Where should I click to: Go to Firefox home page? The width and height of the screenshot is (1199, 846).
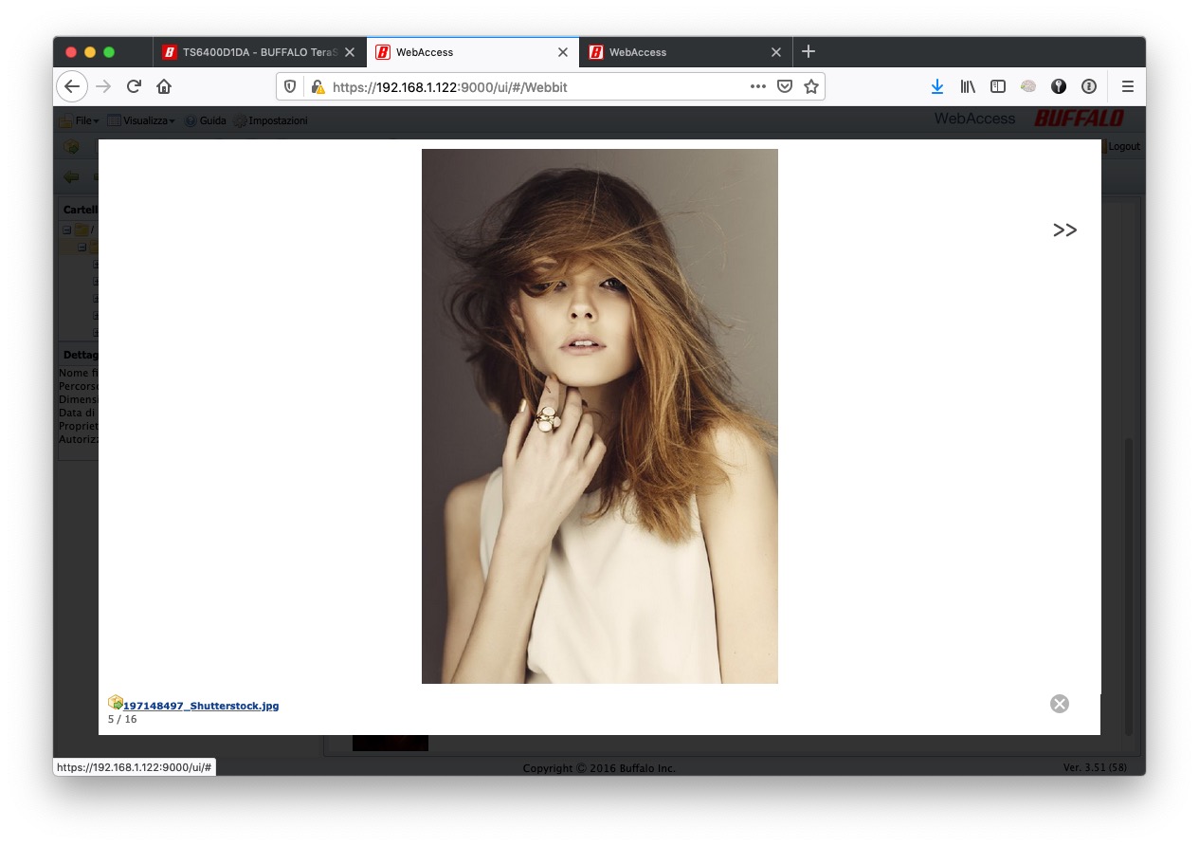tap(164, 86)
